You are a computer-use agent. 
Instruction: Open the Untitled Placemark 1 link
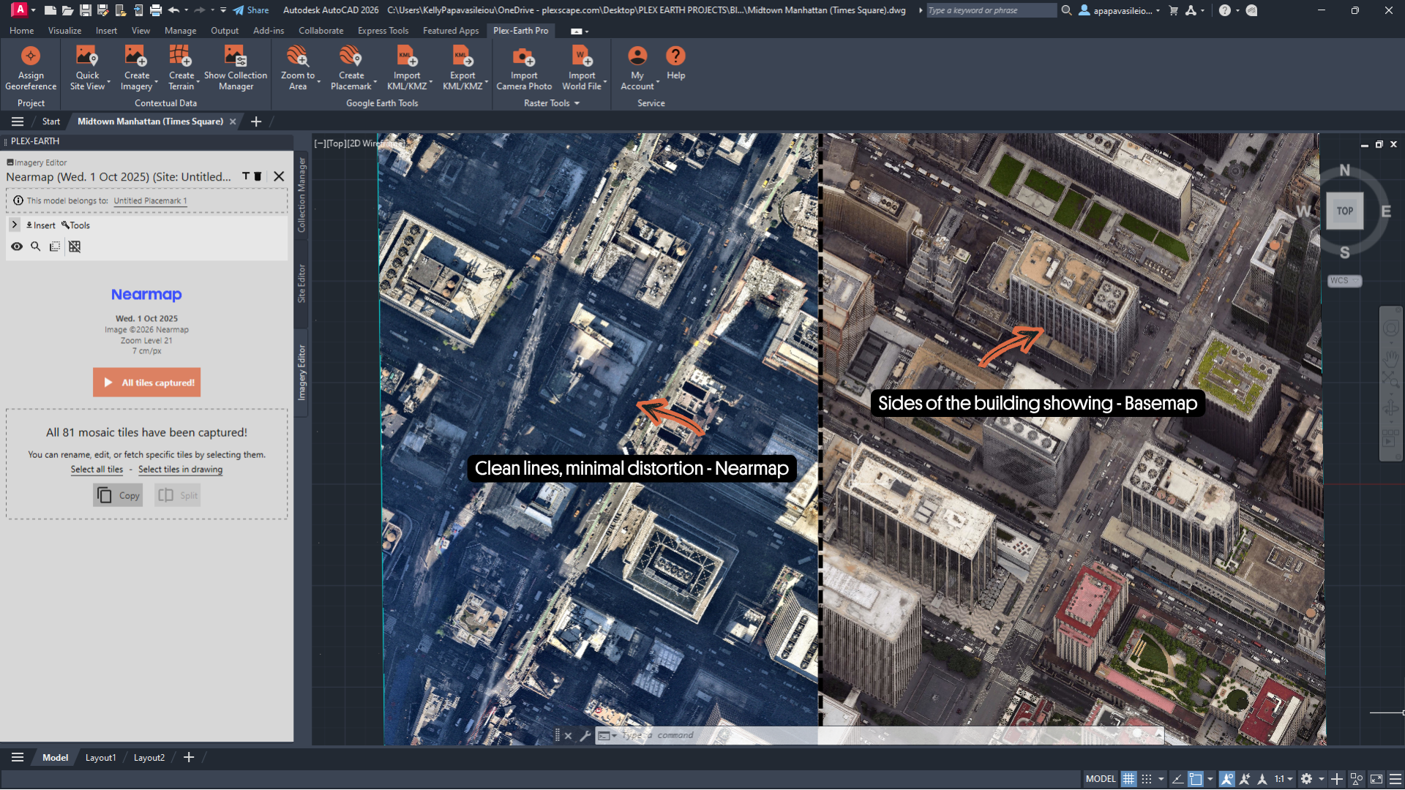pos(150,201)
